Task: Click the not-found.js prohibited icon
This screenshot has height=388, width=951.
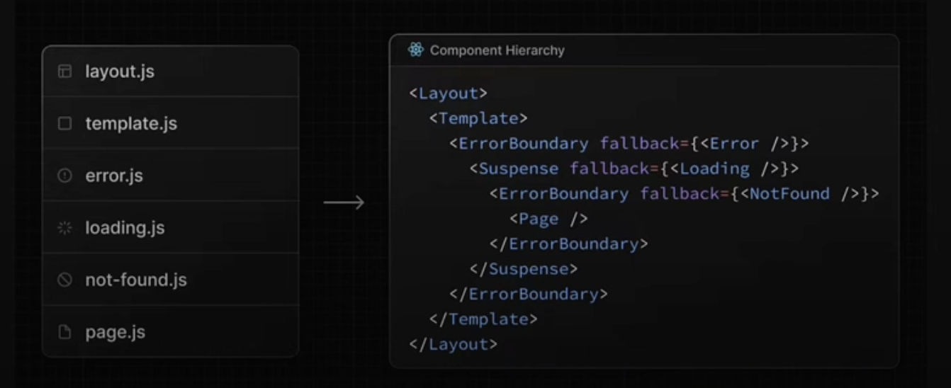Action: (64, 280)
